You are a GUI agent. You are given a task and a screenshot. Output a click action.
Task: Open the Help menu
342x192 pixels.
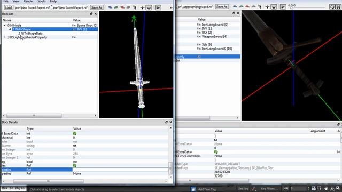[53, 1]
